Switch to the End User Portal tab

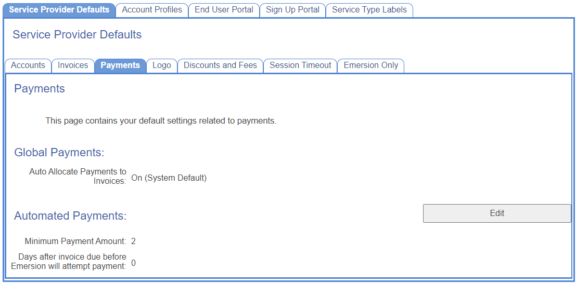pyautogui.click(x=224, y=10)
